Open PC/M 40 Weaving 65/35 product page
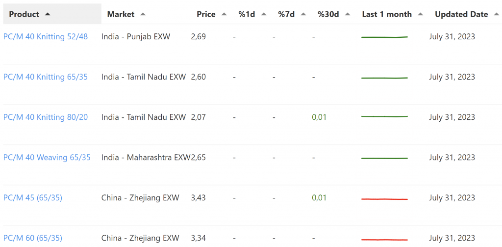This screenshot has width=502, height=247. click(x=47, y=157)
